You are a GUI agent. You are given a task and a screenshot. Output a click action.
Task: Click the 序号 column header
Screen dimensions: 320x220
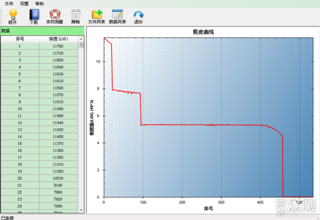click(20, 39)
